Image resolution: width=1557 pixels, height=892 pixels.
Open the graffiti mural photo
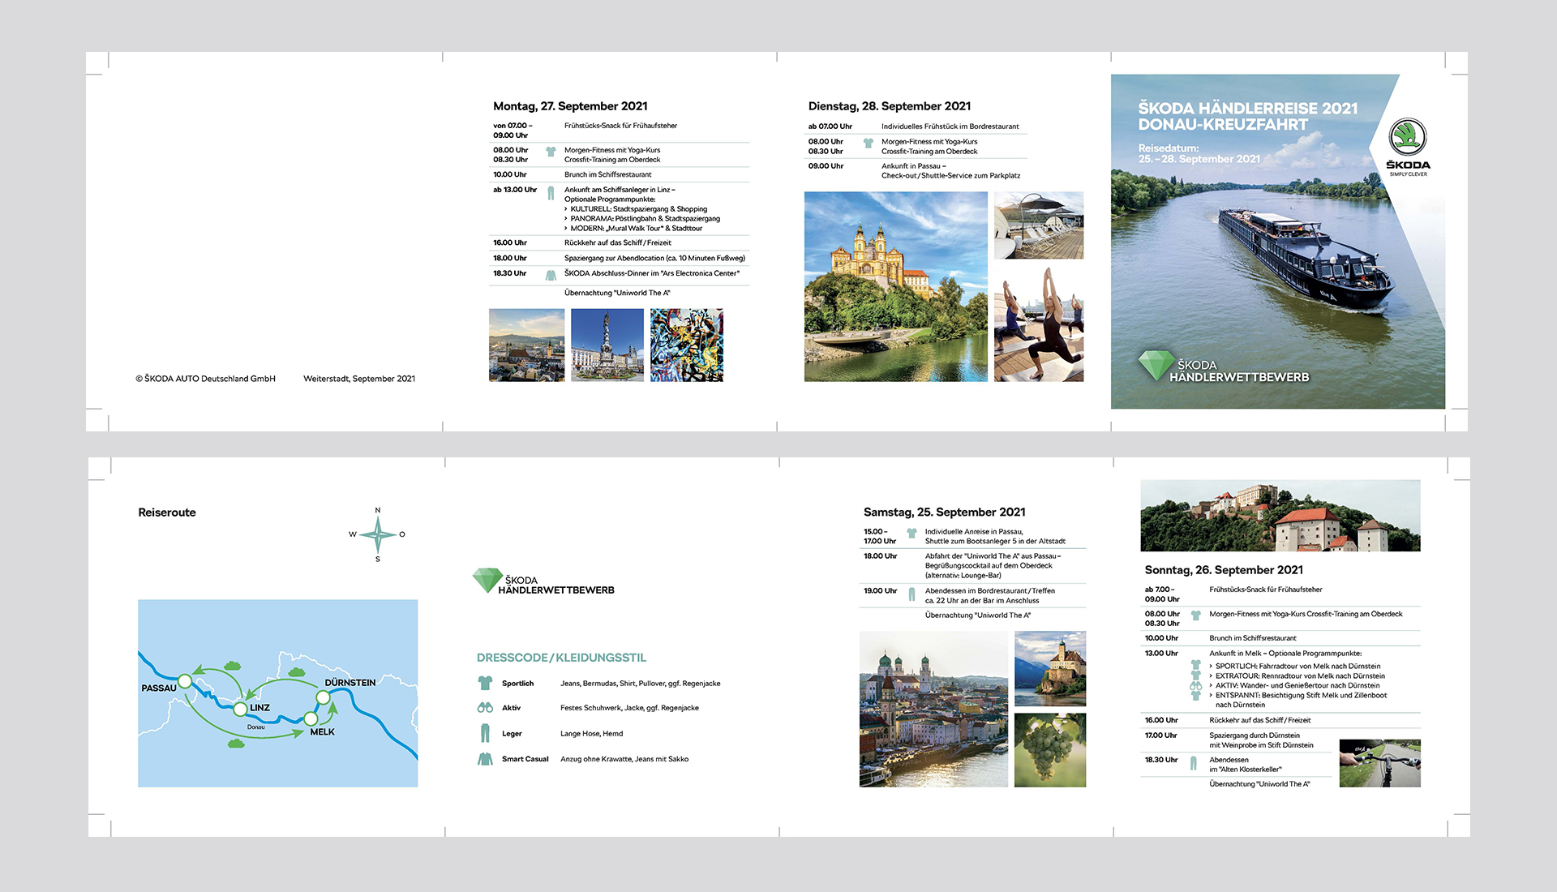pyautogui.click(x=686, y=345)
